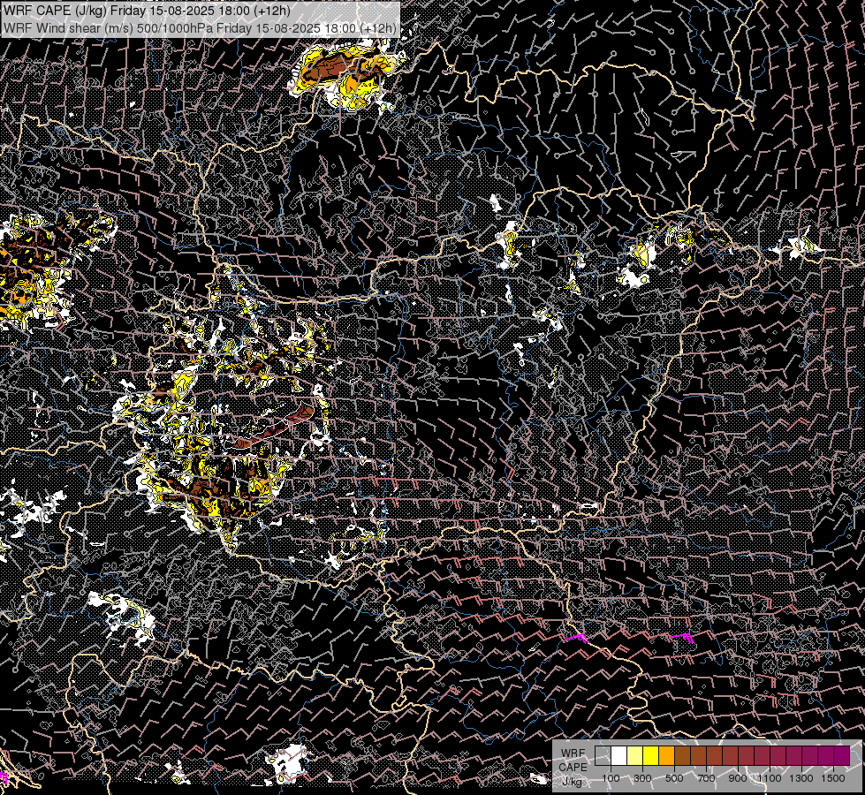865x795 pixels.
Task: Click the white 100–200 J/kg legend swatch
Action: (619, 755)
